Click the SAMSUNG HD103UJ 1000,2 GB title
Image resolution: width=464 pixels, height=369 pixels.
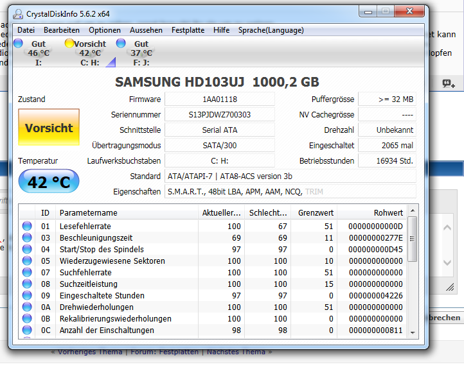coord(217,82)
